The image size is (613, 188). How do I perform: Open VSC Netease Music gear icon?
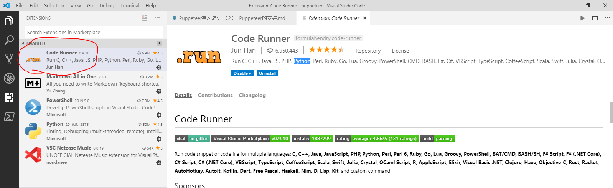[x=159, y=163]
